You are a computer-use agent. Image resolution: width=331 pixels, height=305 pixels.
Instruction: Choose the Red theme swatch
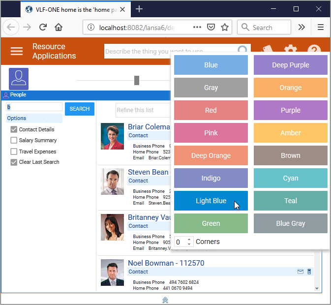pos(211,110)
